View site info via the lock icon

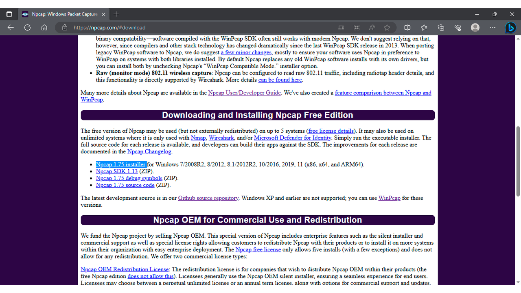(x=64, y=28)
